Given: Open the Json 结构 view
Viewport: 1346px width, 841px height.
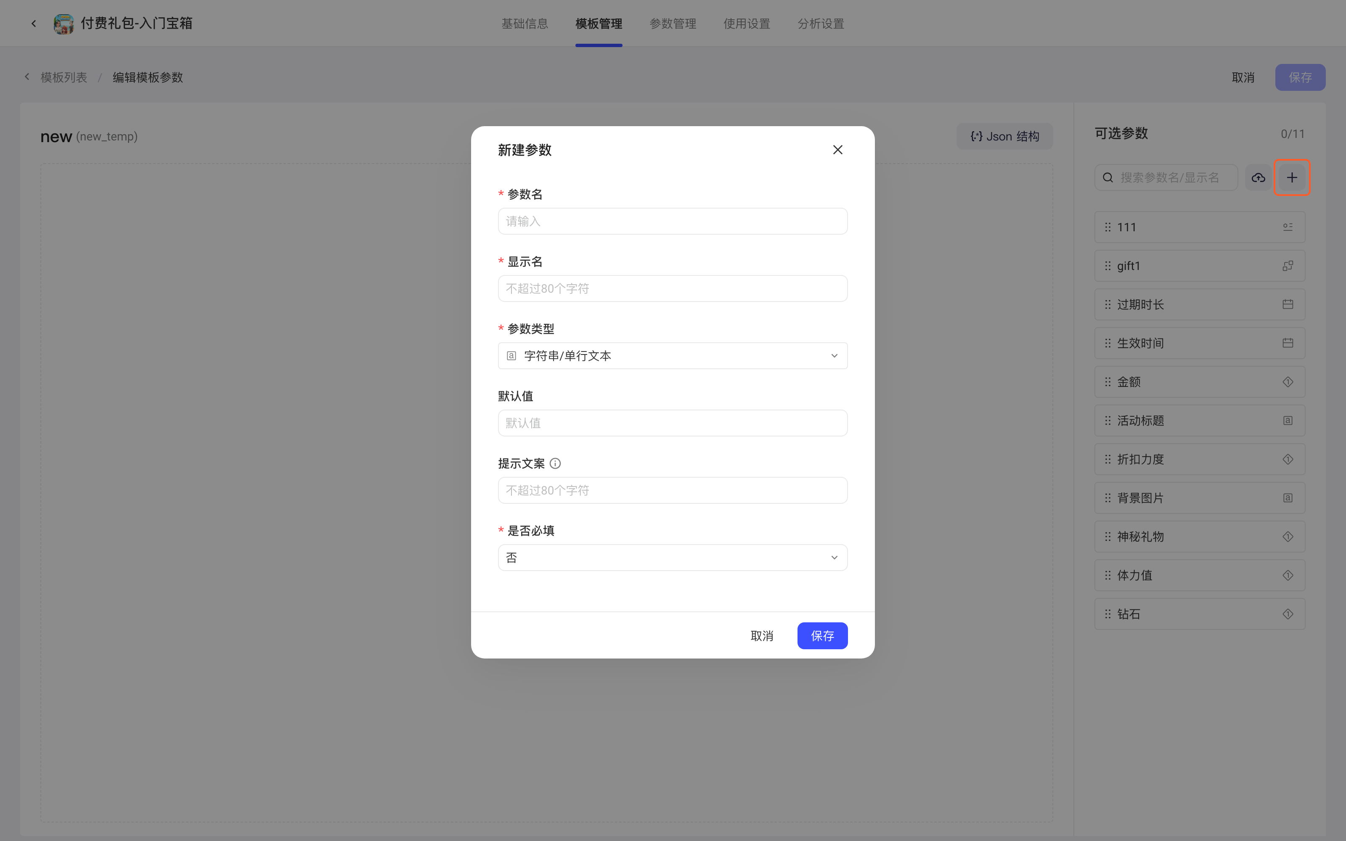Looking at the screenshot, I should (1004, 136).
